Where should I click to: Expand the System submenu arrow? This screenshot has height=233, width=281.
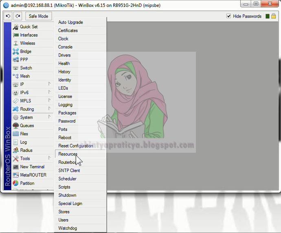49,117
